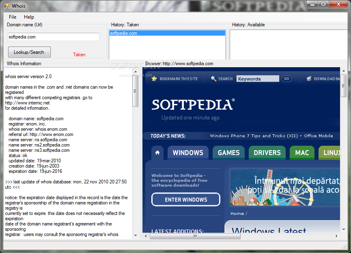Click 'creation date: 19-jun-2003' line
Image resolution: width=351 pixels, height=253 pixels.
pyautogui.click(x=34, y=166)
